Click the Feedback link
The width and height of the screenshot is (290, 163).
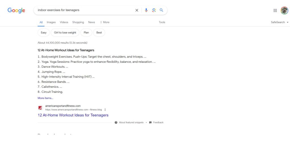click(x=158, y=123)
